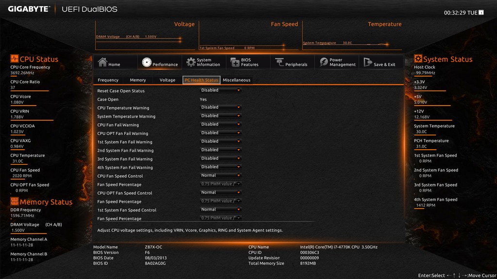Click CPU Core Frequency value 3692.26MHz

[x=22, y=73]
